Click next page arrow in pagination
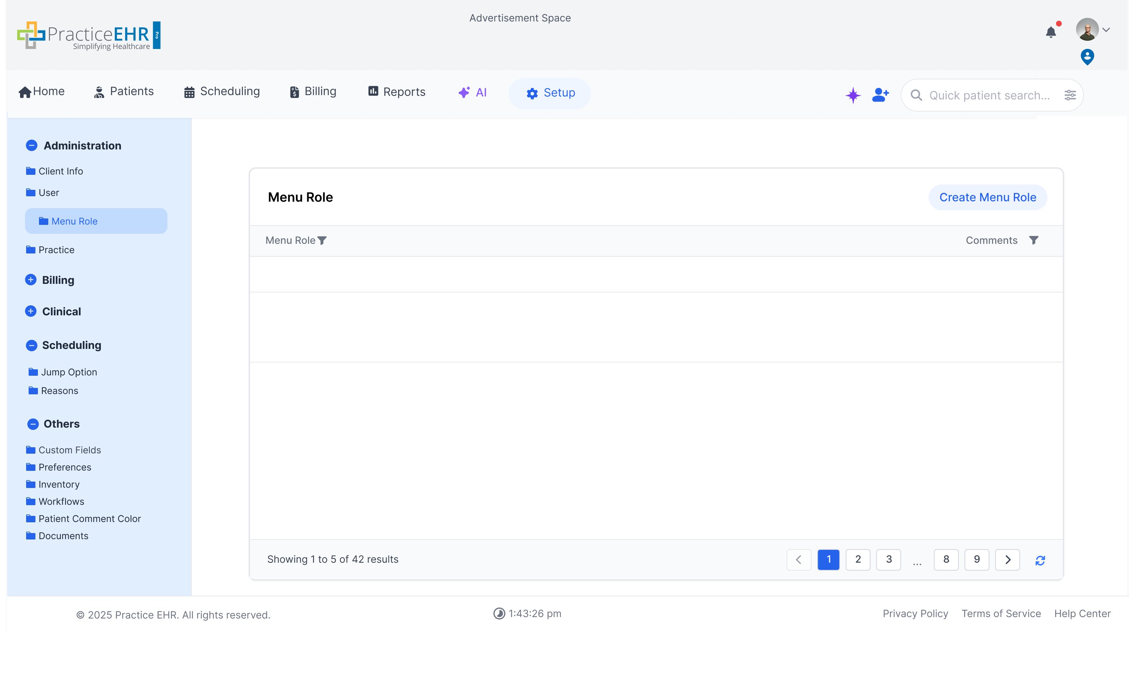Image resolution: width=1129 pixels, height=690 pixels. pos(1007,560)
